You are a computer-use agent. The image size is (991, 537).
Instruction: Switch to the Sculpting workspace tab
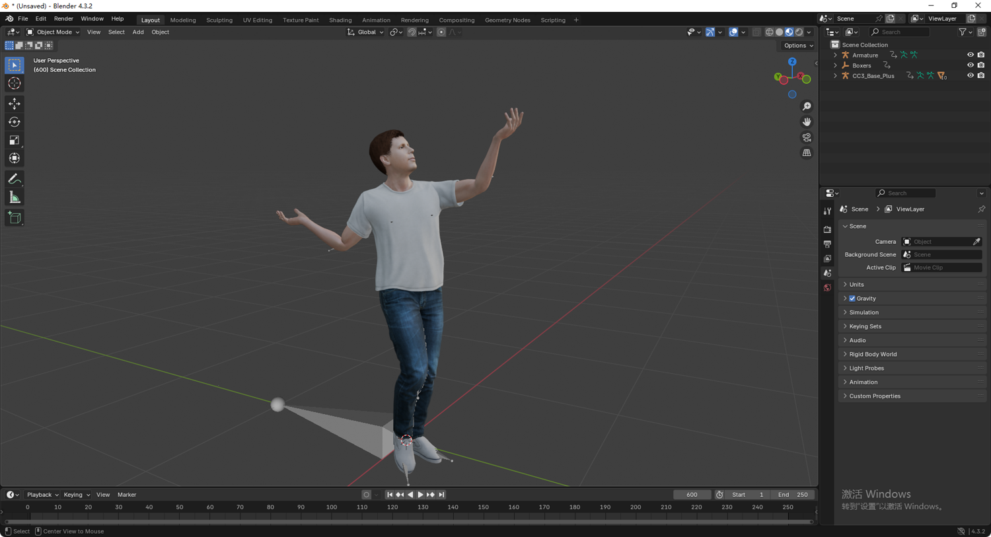(219, 20)
